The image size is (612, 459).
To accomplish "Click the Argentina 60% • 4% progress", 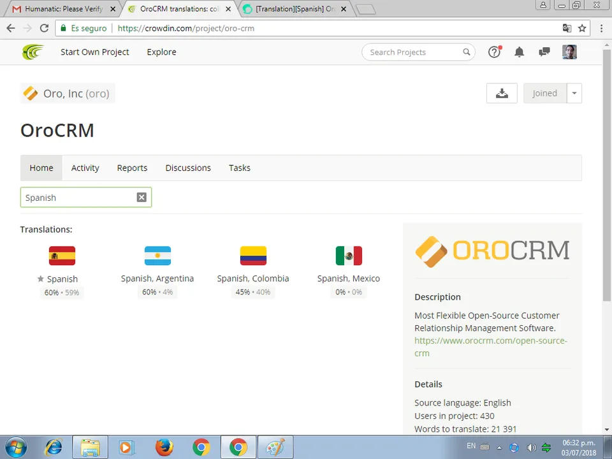I will [x=157, y=292].
